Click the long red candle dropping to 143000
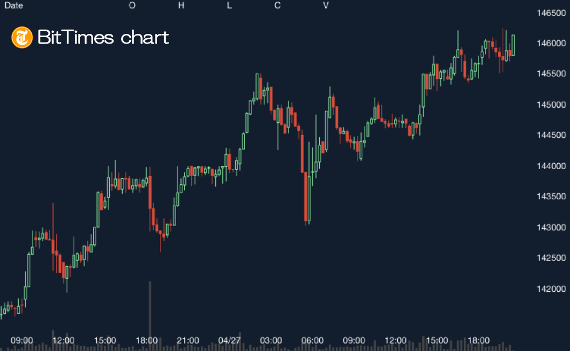 point(306,196)
